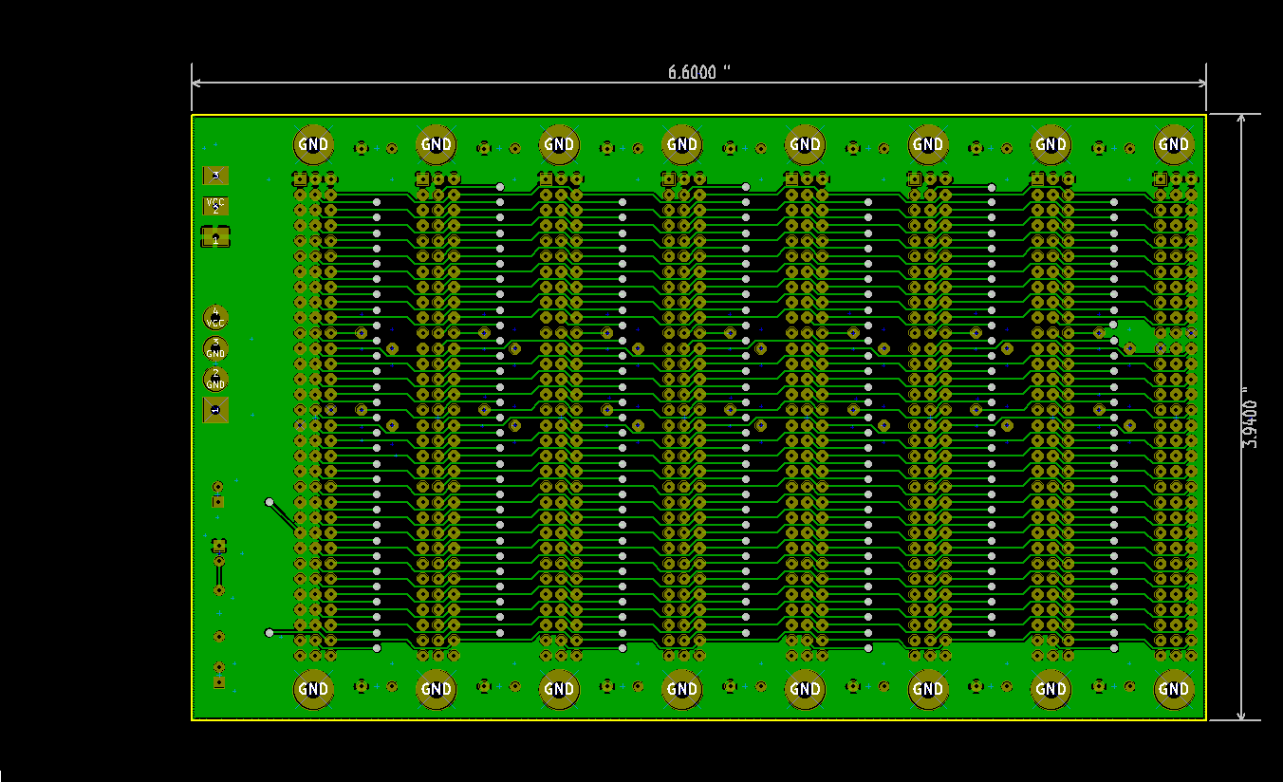Click the 6.6000" width dimension label
1283x782 pixels.
tap(699, 72)
